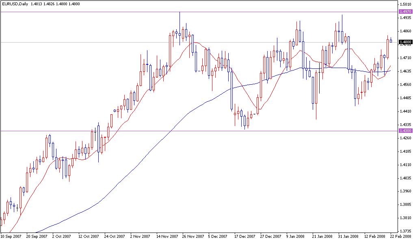Screen dimensions: 413x239
Task: Click the 9 Jan 2008 date label
Action: click(296, 237)
